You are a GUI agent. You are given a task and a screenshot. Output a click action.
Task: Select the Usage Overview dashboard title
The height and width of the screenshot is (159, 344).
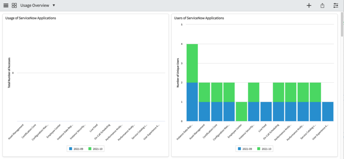[35, 6]
